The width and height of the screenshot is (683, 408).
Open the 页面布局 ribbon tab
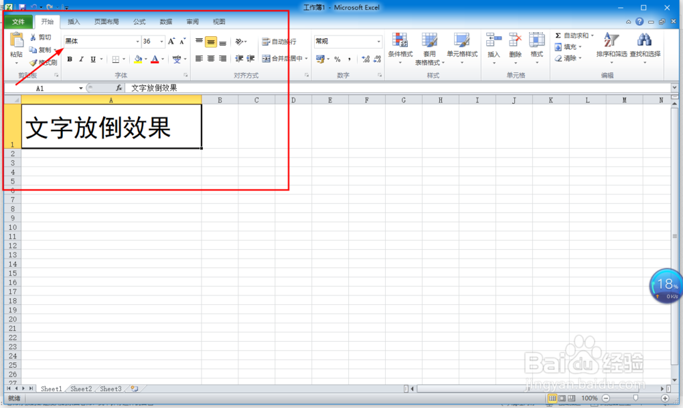point(107,21)
